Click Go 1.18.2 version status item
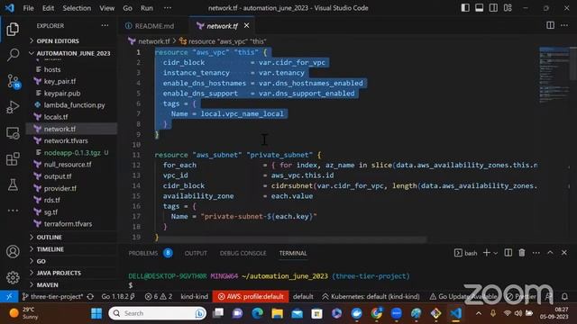 118,296
